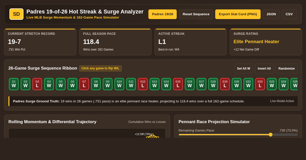306x160 pixels.
Task: Flip game G4 result
Action: [49, 84]
